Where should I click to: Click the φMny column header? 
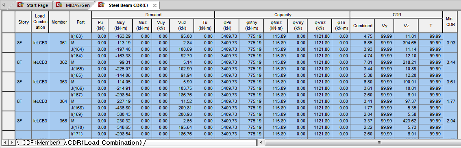(x=251, y=25)
